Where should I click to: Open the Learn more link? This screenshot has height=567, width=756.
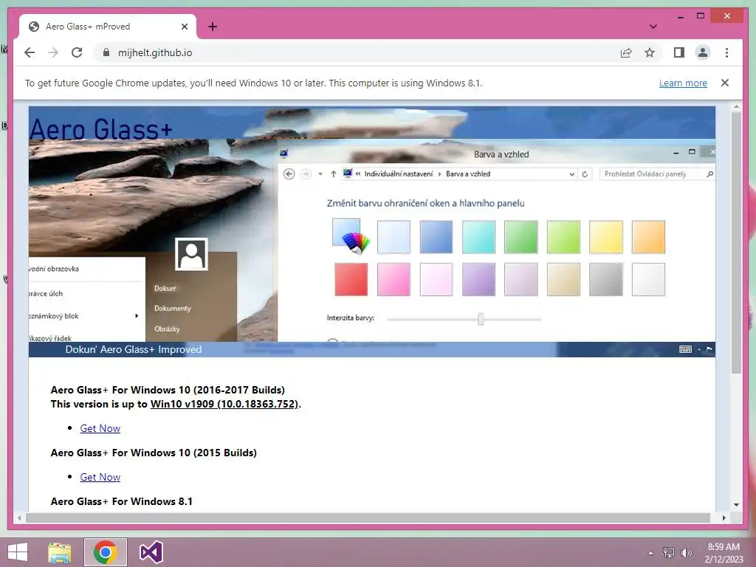[683, 83]
